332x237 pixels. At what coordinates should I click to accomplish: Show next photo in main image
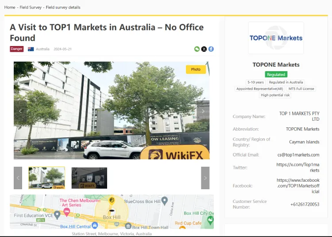point(203,111)
